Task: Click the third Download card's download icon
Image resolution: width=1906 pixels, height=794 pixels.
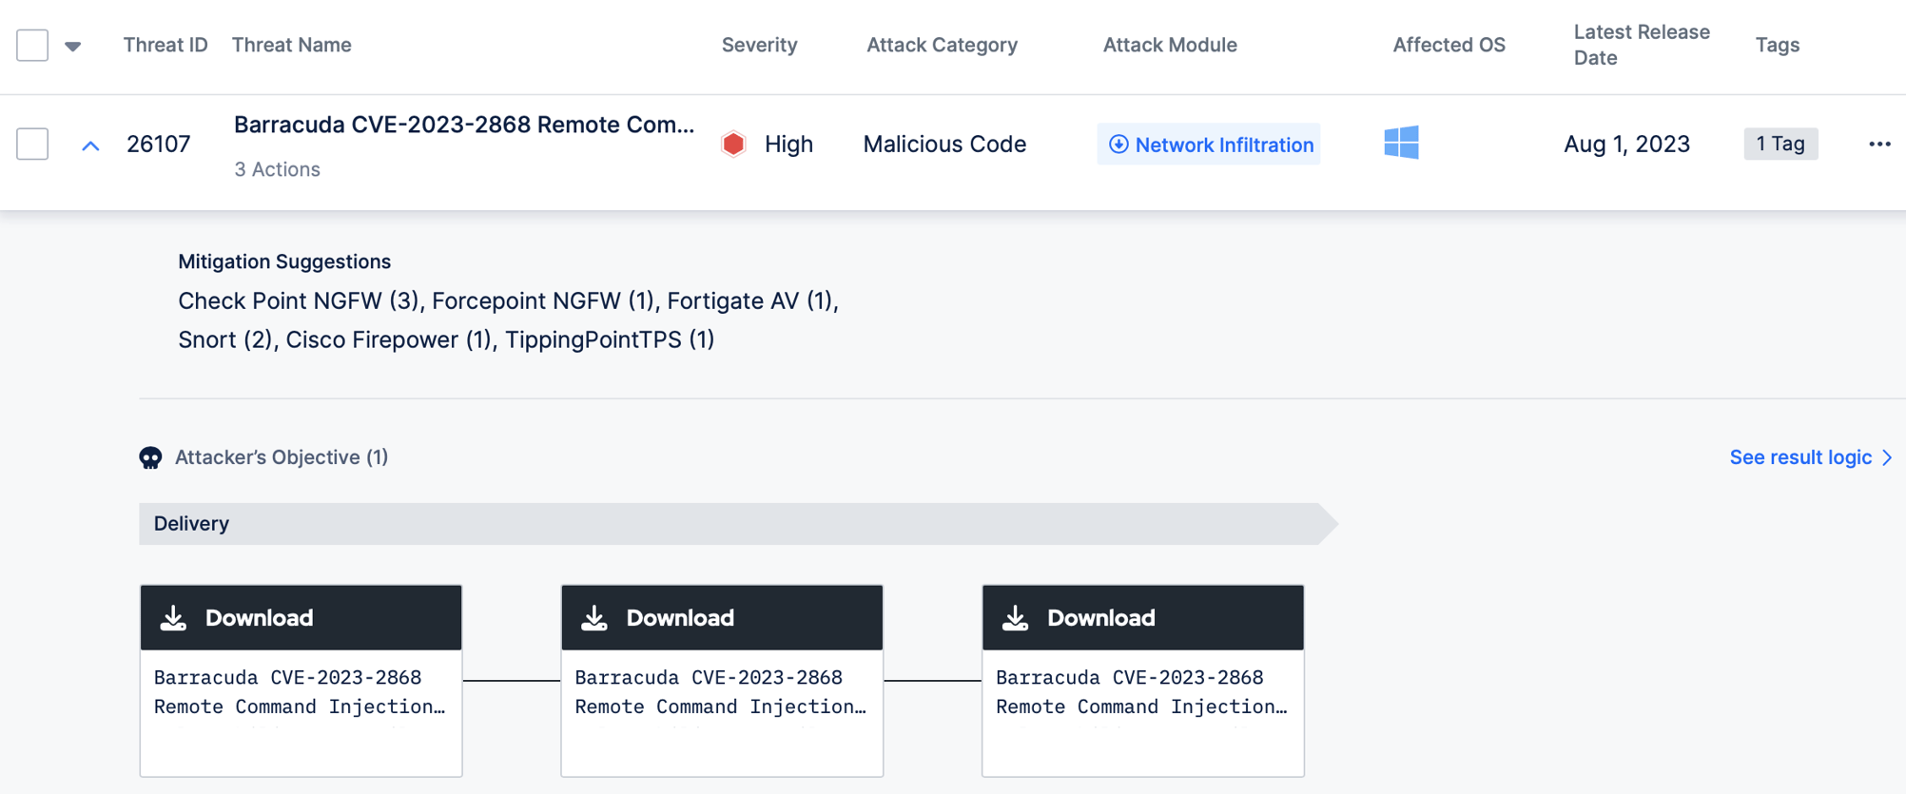Action: (1016, 618)
